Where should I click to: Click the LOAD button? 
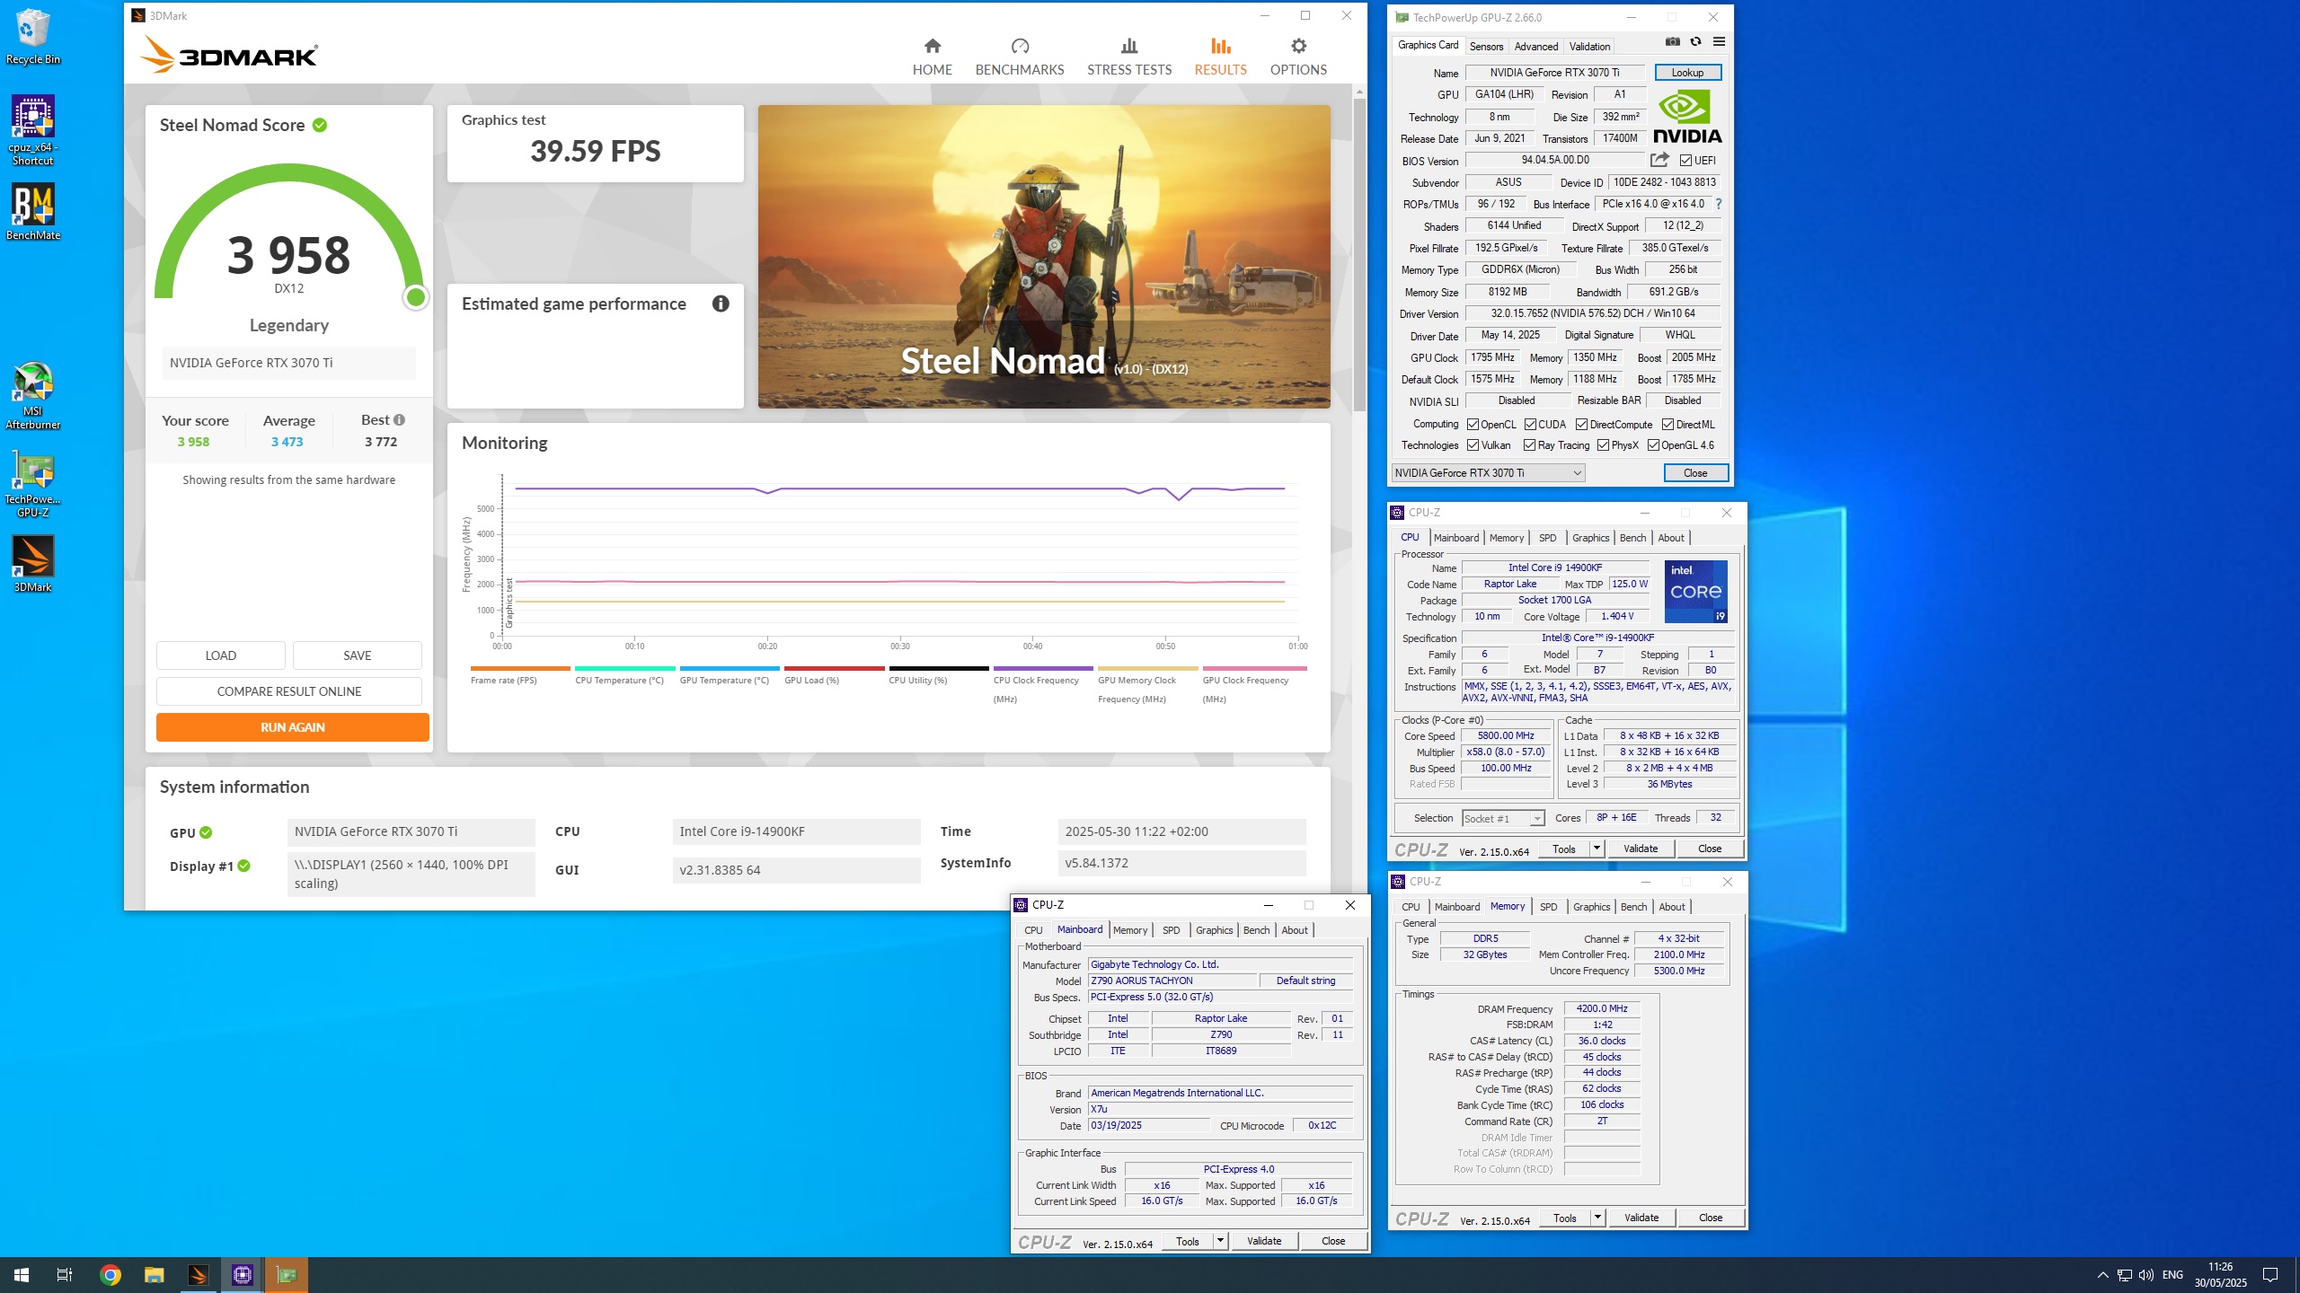tap(220, 655)
